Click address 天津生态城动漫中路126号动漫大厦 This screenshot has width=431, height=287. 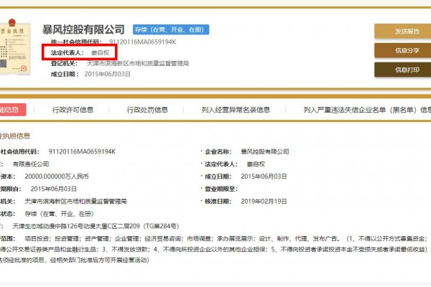(x=96, y=226)
